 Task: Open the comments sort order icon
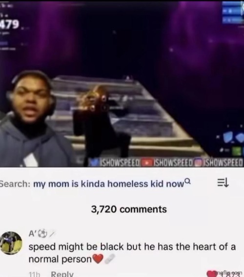click(x=223, y=183)
